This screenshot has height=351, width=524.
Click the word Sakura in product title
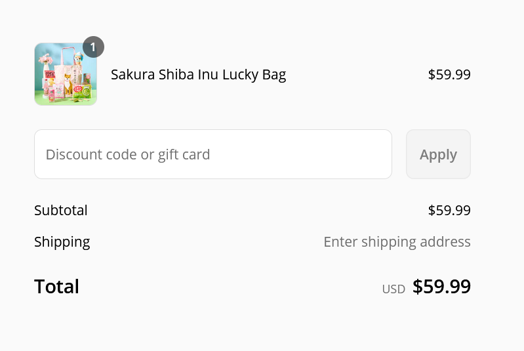(x=132, y=75)
